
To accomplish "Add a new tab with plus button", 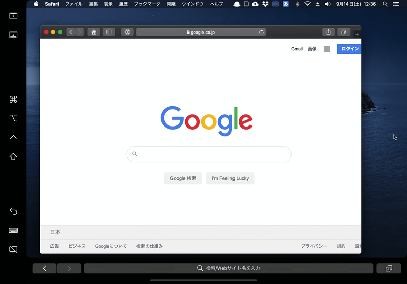I will click(x=357, y=34).
